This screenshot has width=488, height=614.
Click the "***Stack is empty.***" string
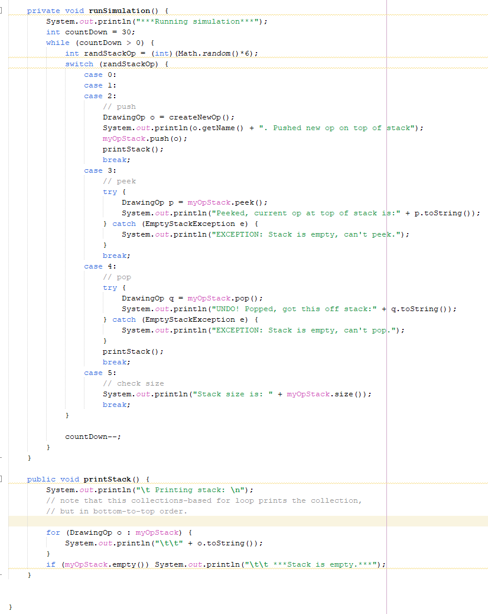[311, 564]
